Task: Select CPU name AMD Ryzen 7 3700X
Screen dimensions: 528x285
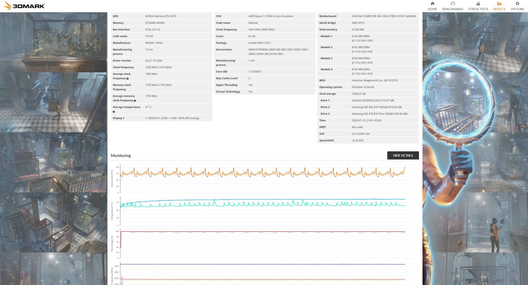Action: point(271,16)
